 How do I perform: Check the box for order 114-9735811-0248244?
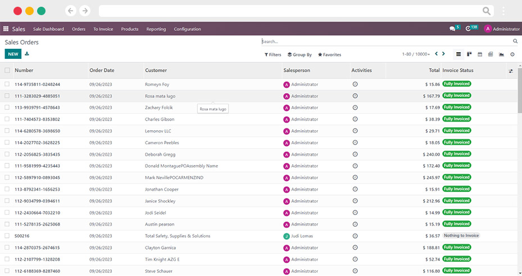(7, 84)
